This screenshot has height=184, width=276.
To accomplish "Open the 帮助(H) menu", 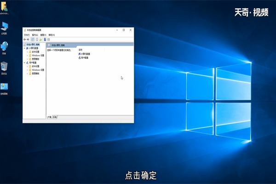I will click(52, 35).
